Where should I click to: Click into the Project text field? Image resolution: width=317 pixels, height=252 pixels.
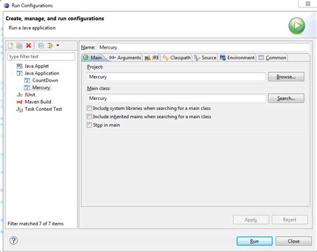176,77
